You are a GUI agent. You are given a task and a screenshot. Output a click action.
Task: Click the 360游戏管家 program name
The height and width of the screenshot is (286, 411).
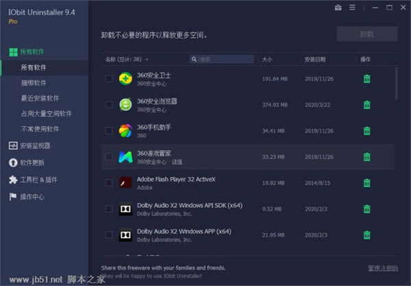(154, 154)
